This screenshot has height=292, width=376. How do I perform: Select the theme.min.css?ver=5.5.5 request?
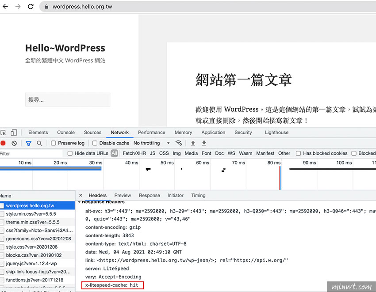pos(38,222)
